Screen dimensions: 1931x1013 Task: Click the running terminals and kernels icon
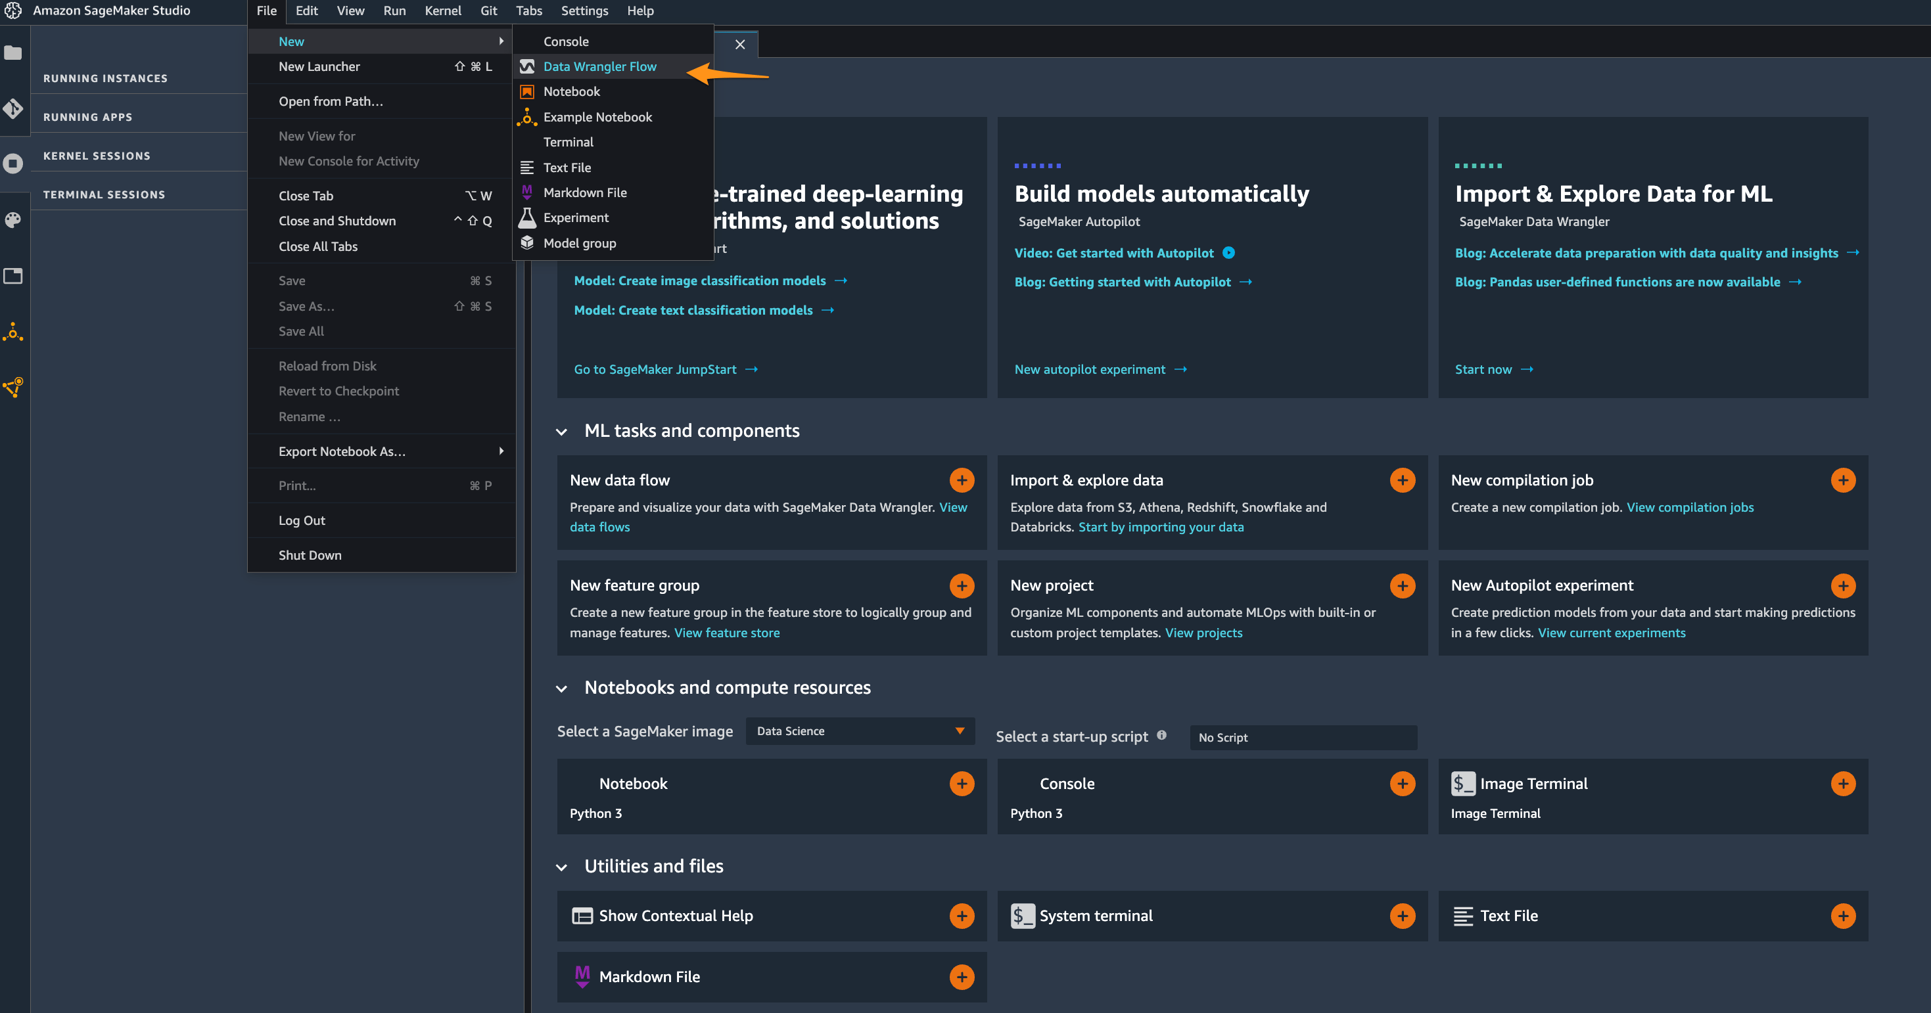click(x=14, y=164)
